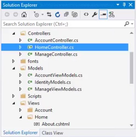136x137 pixels.
Task: Collapse the Controllers folder
Action: coord(14,33)
